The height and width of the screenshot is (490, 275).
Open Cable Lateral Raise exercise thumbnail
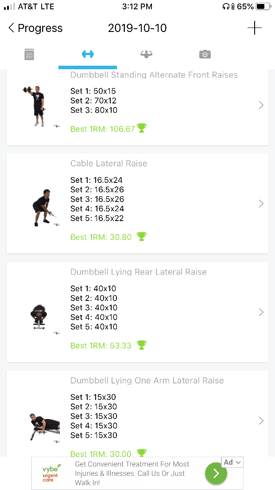click(42, 208)
